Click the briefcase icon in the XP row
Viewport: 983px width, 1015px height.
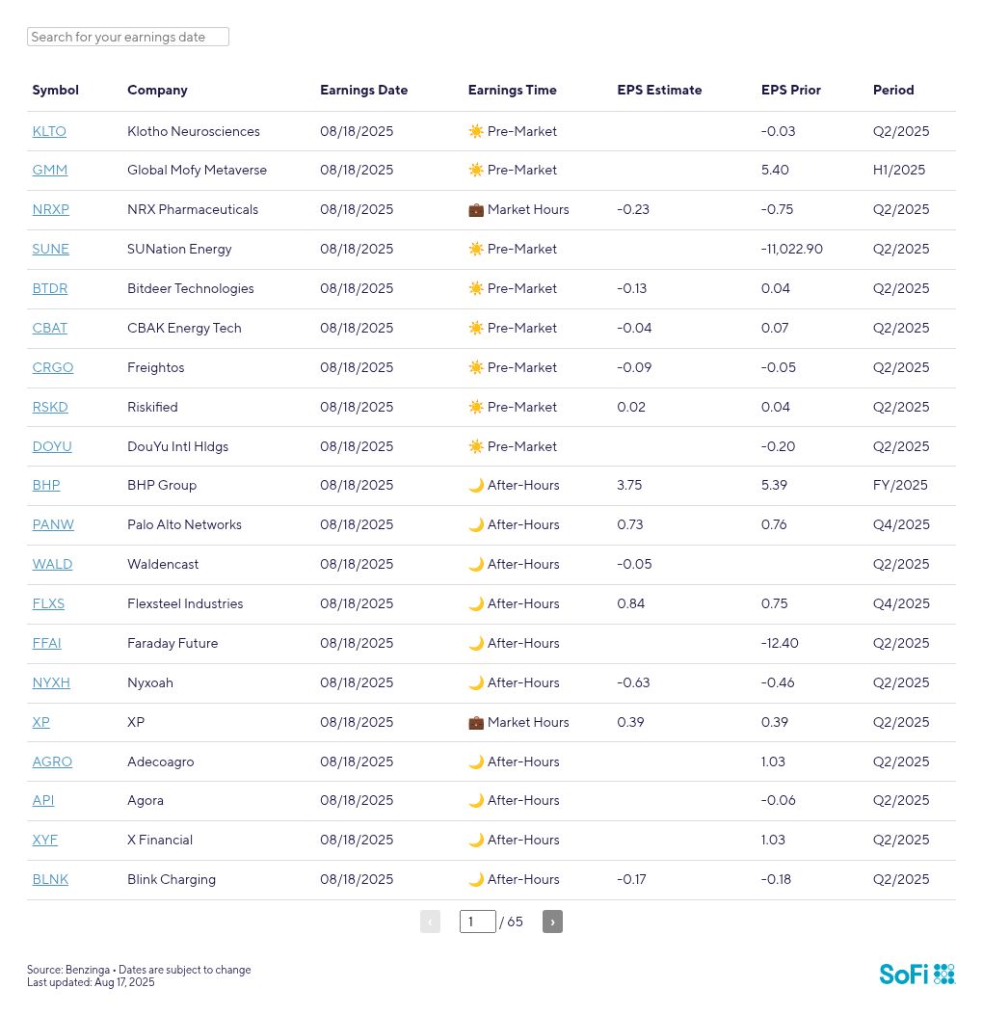click(x=476, y=722)
